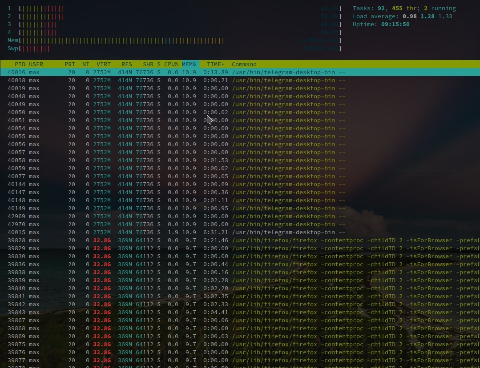Click the CPU 3 usage meter bar

[180, 24]
